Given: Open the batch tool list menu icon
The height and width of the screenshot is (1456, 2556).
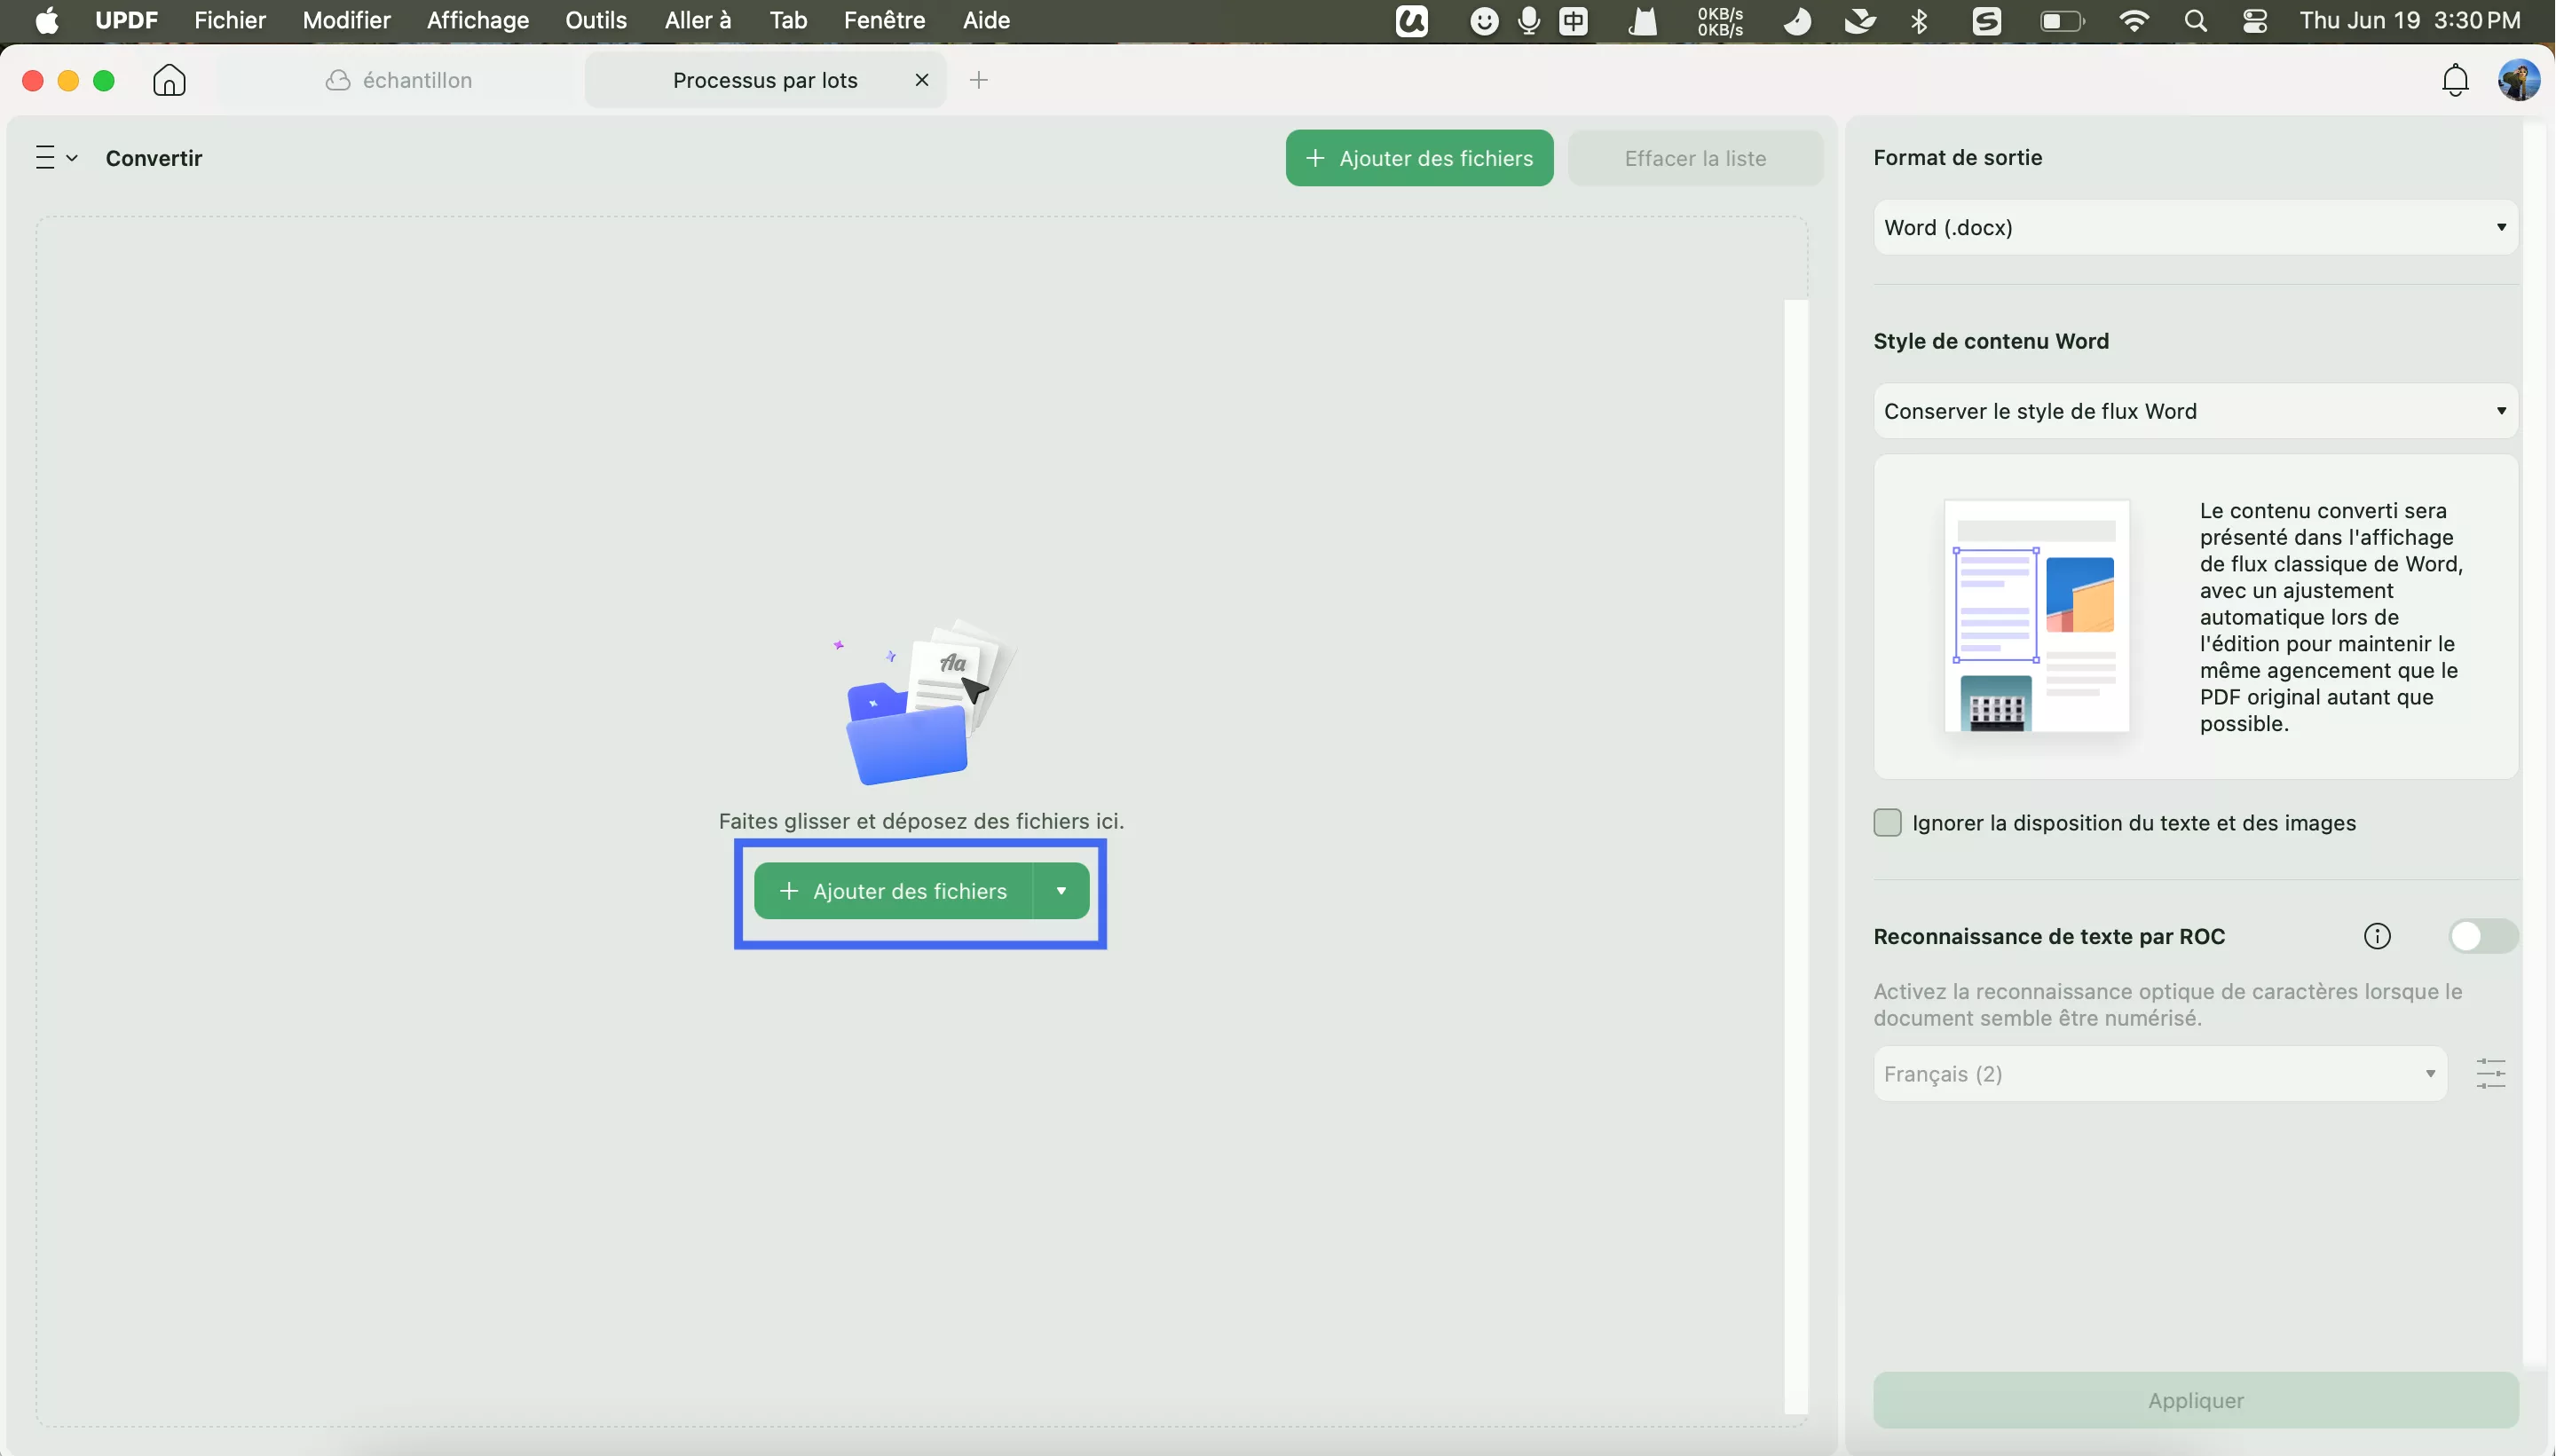Looking at the screenshot, I should pos(56,158).
